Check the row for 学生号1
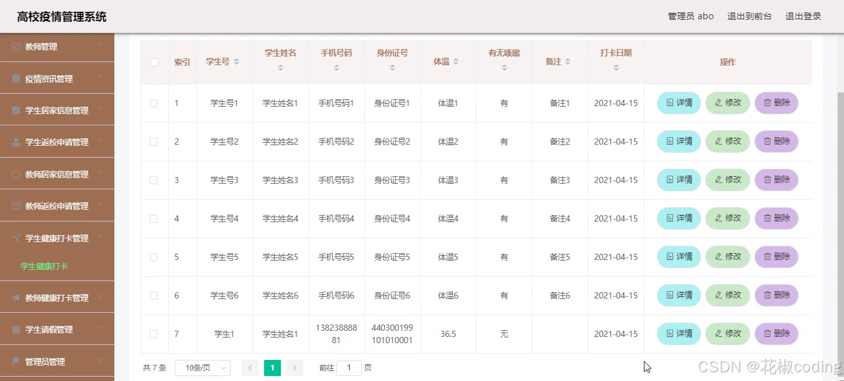The height and width of the screenshot is (381, 844). 154,103
